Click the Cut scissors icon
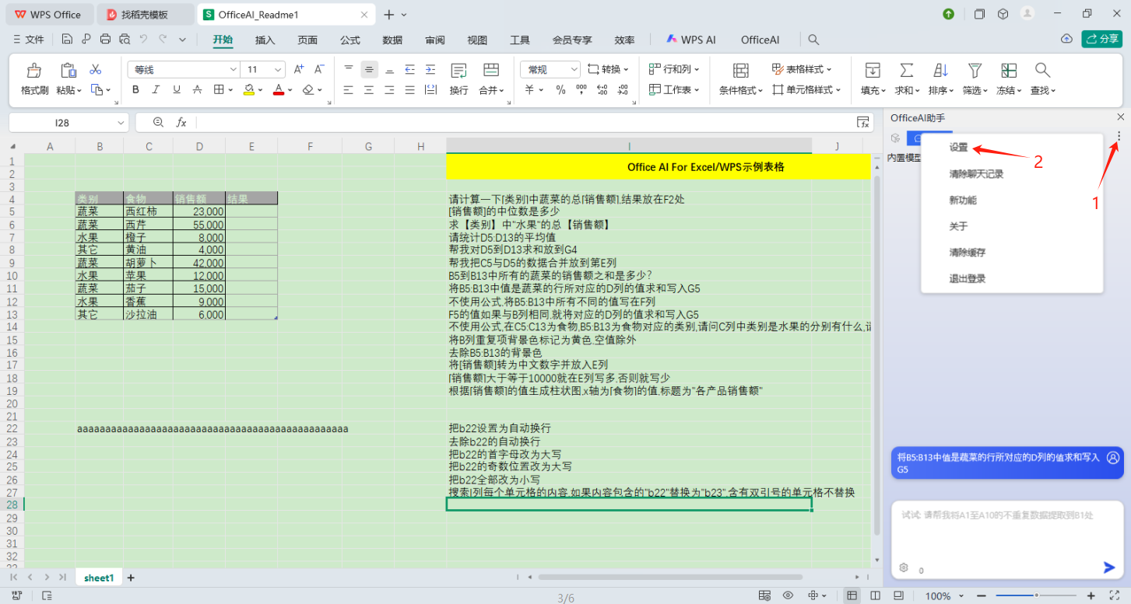The height and width of the screenshot is (604, 1131). (96, 69)
